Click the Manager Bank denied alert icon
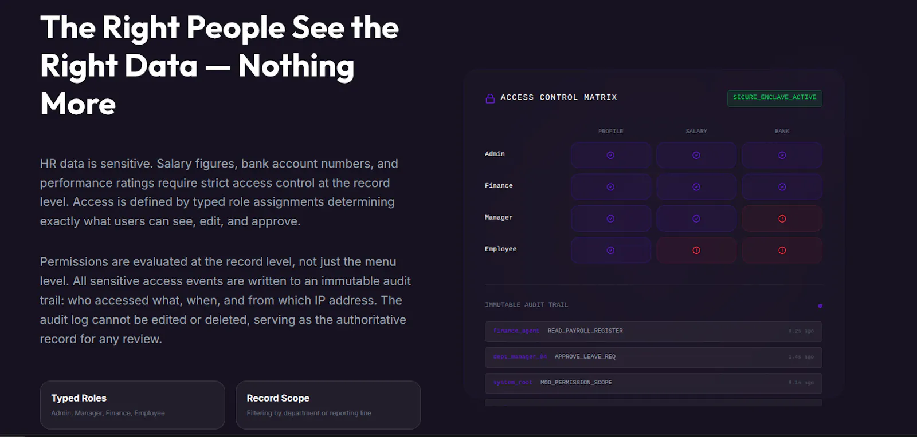Screen dimensions: 917x437 point(782,218)
